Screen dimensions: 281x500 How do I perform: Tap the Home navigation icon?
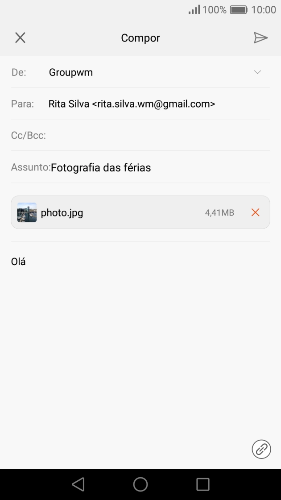pyautogui.click(x=140, y=483)
